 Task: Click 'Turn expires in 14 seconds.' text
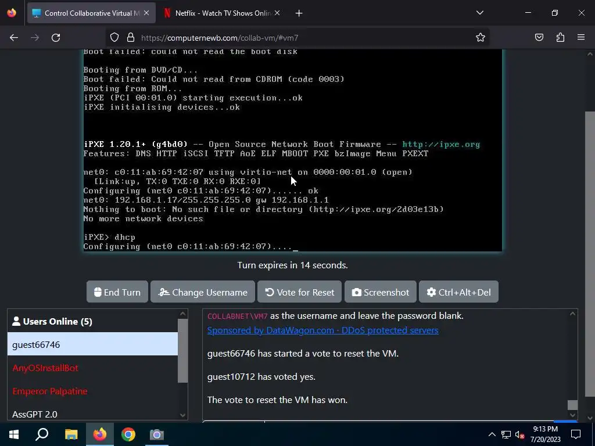point(292,265)
